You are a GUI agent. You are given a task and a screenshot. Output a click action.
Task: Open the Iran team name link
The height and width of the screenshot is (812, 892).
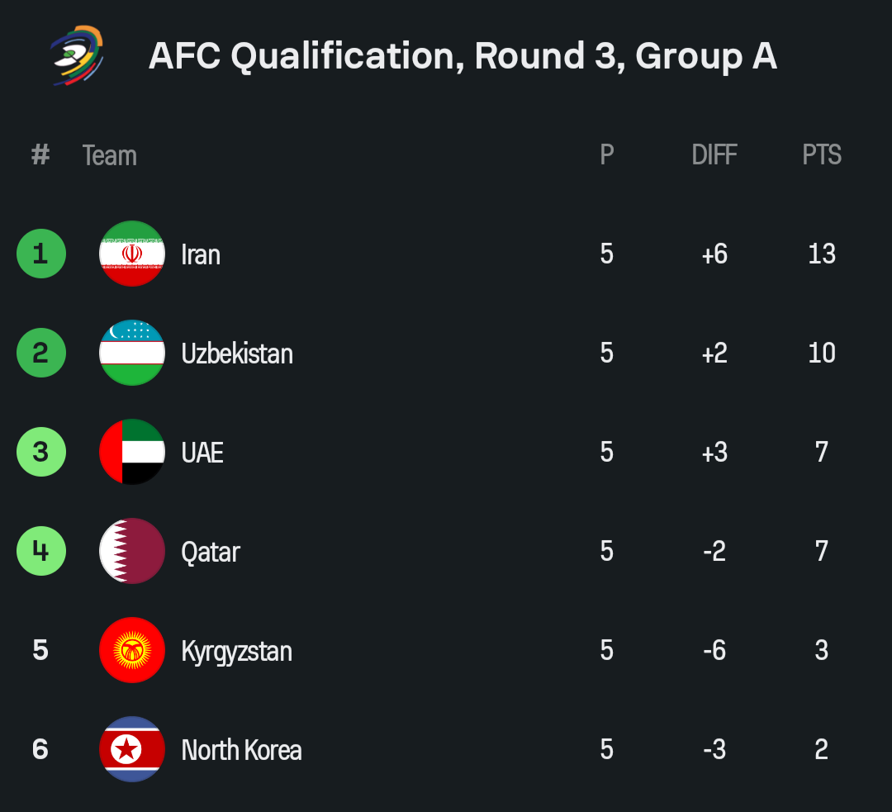point(201,254)
